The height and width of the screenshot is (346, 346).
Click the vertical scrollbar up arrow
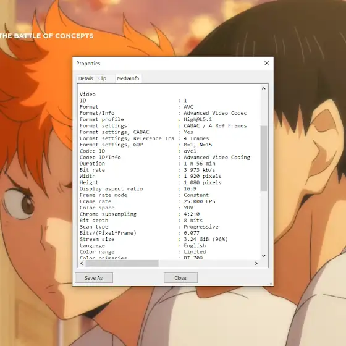click(264, 88)
